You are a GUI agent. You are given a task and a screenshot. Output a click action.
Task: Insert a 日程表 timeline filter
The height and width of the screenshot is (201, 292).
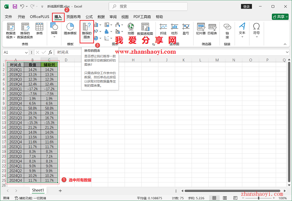pos(212,29)
